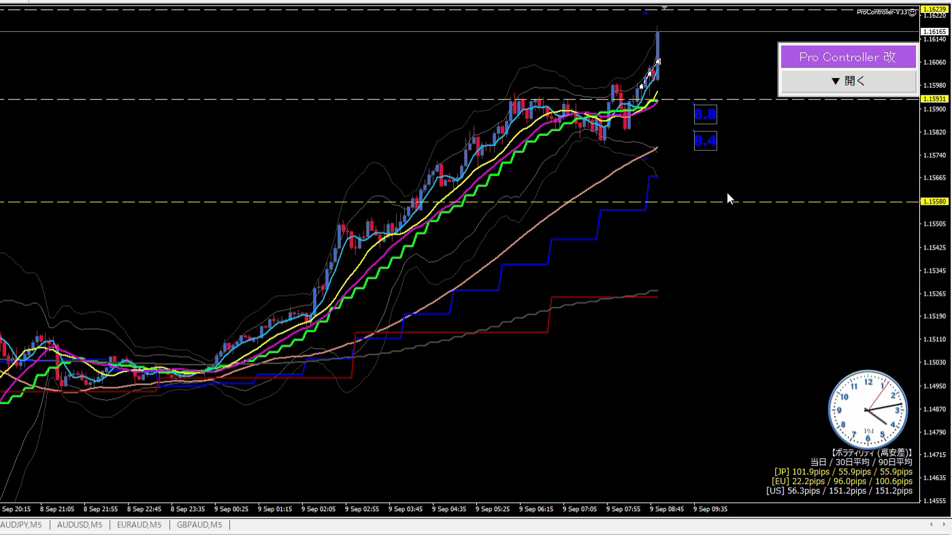Click the 1.14870 price scale value
The image size is (952, 535).
[934, 409]
